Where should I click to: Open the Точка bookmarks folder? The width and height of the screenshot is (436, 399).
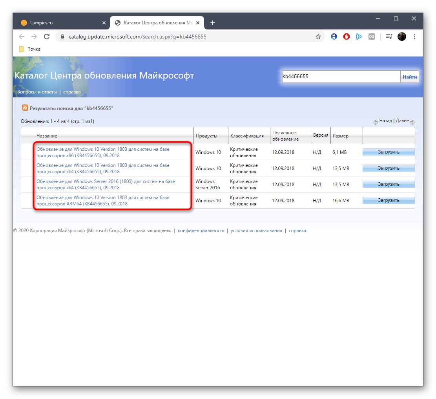pos(30,49)
